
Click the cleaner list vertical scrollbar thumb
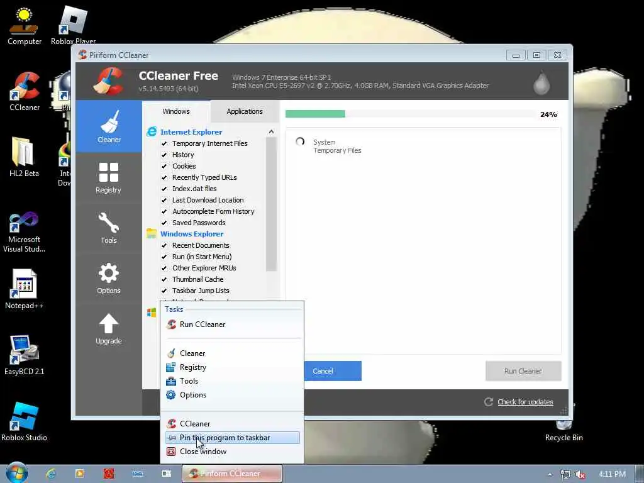(271, 204)
